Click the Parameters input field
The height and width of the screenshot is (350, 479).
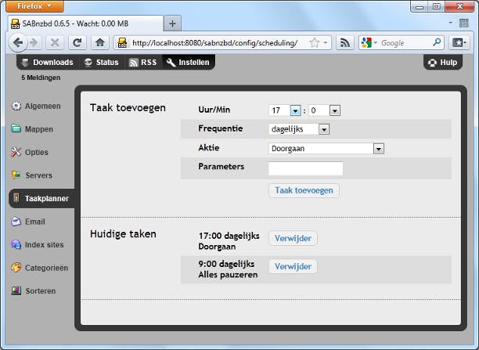tap(305, 168)
